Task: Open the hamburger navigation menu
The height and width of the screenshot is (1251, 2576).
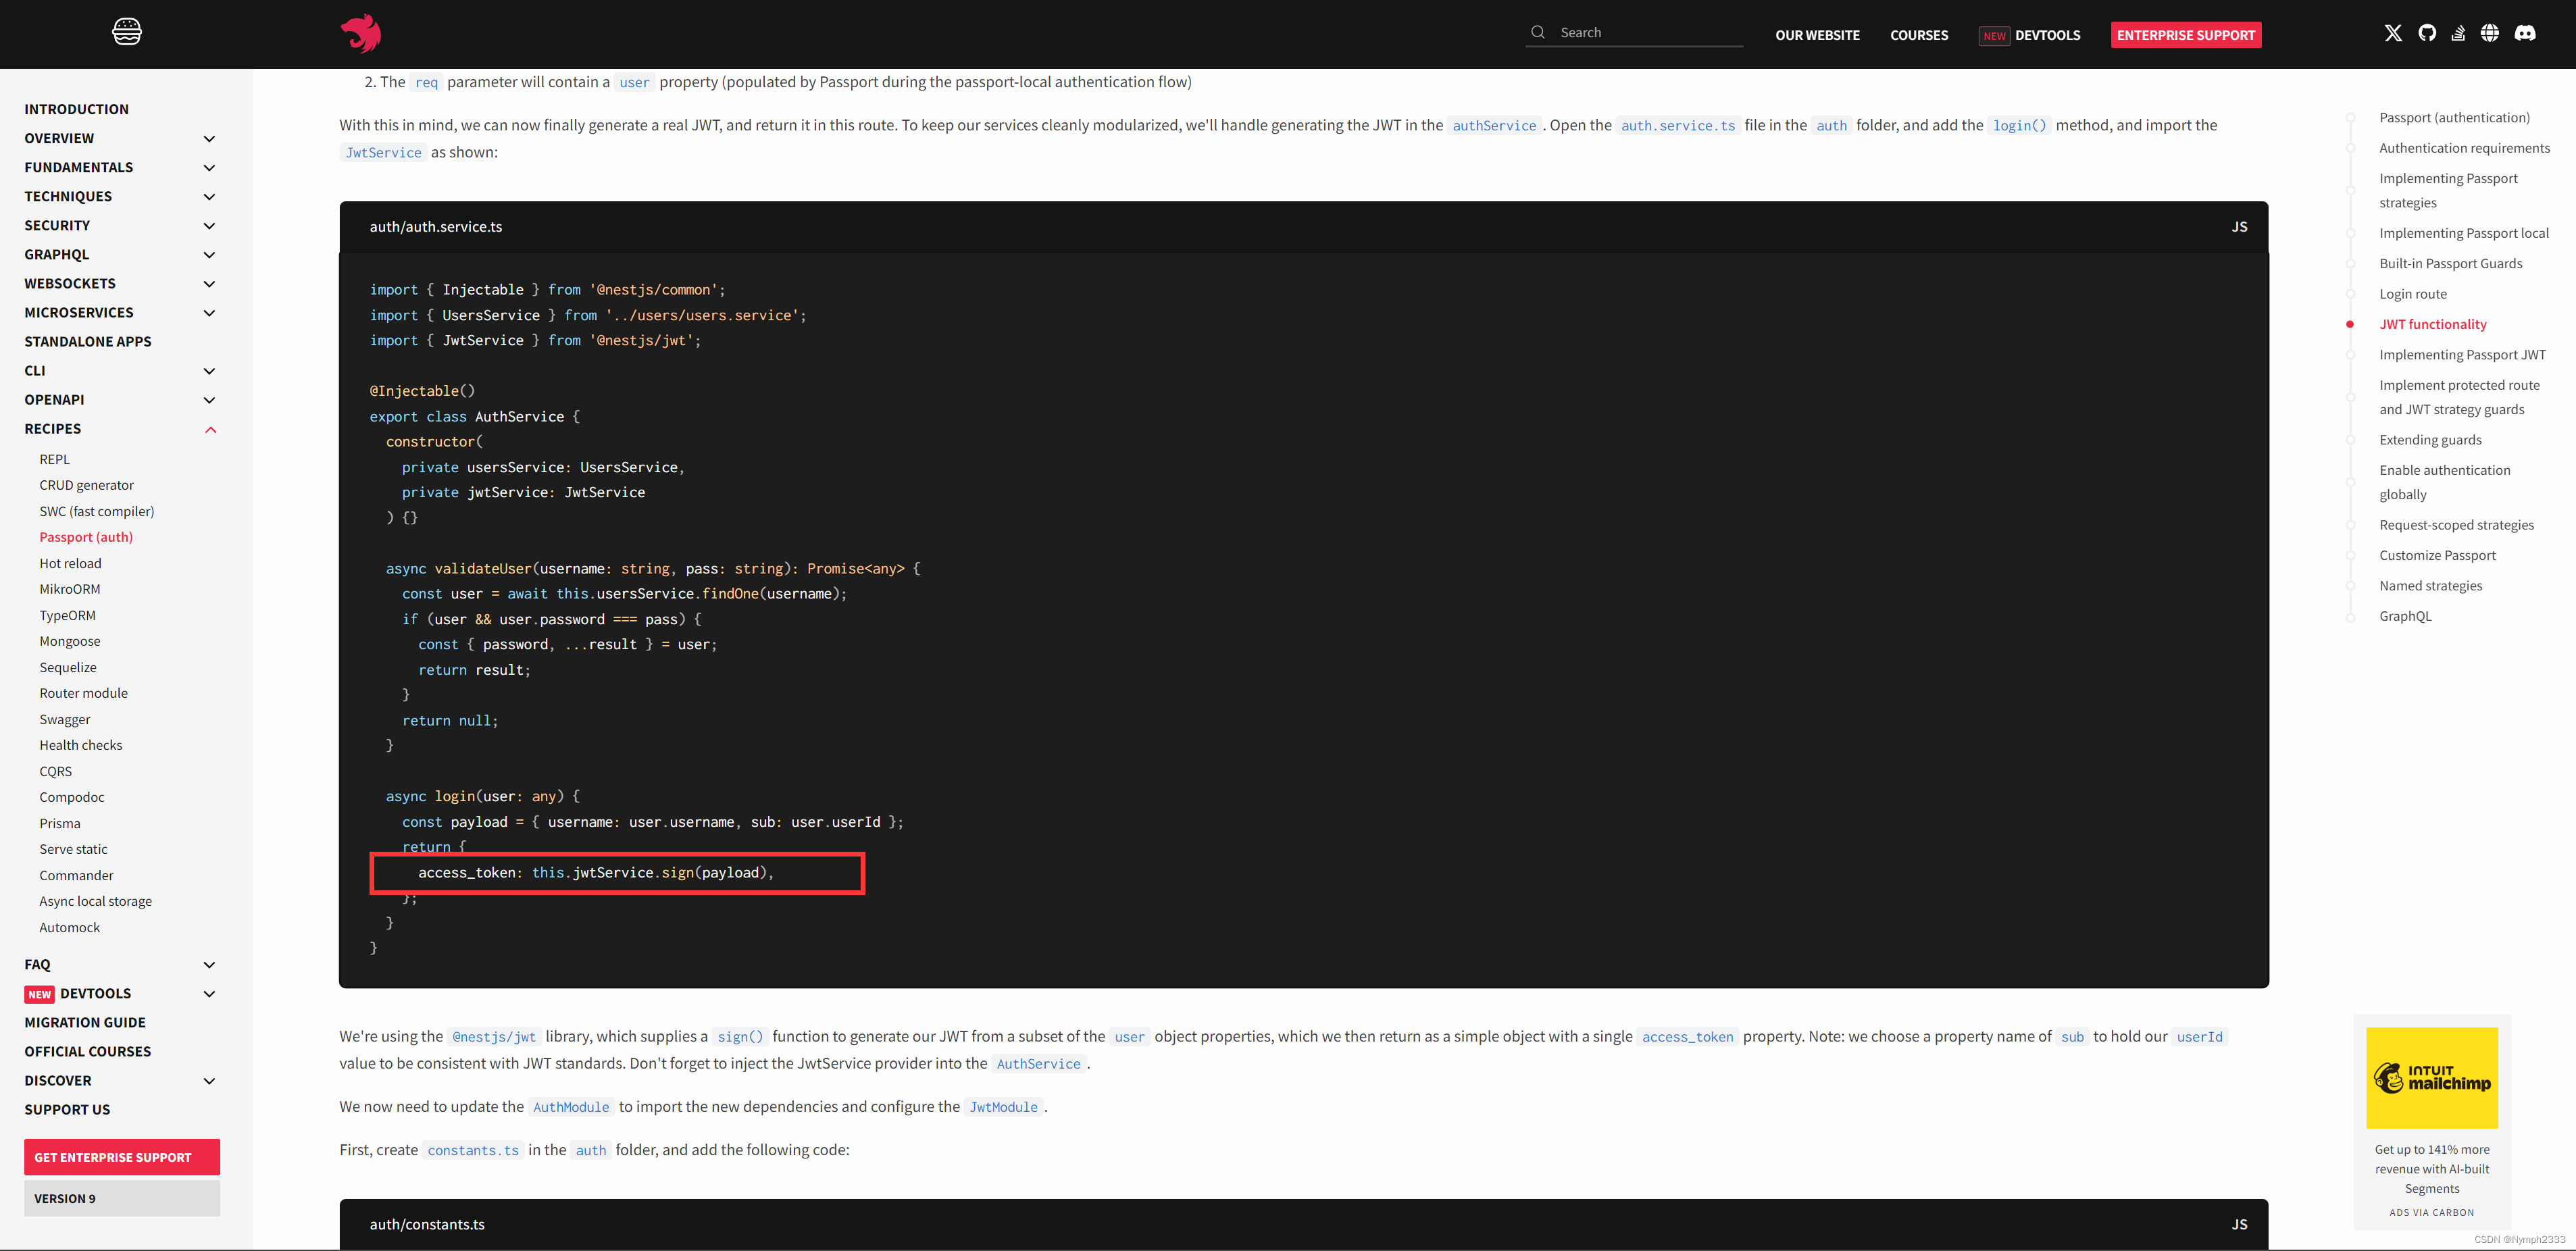Action: tap(127, 31)
